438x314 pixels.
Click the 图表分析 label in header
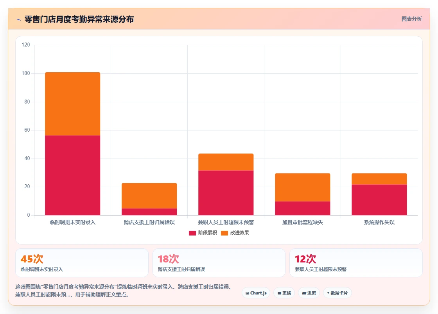click(411, 19)
